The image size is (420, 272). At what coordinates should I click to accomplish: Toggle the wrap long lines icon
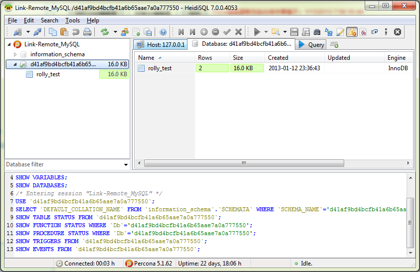(x=374, y=32)
